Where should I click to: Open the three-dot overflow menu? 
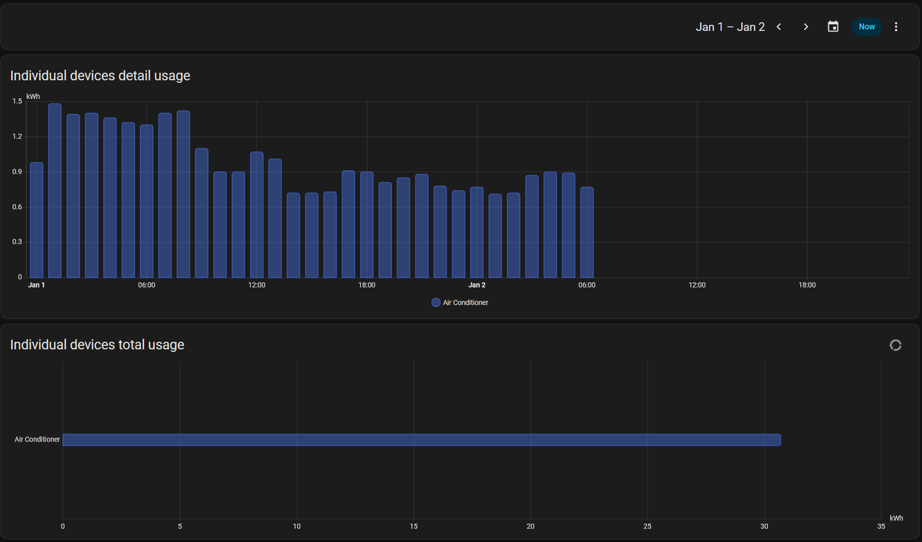[x=896, y=27]
